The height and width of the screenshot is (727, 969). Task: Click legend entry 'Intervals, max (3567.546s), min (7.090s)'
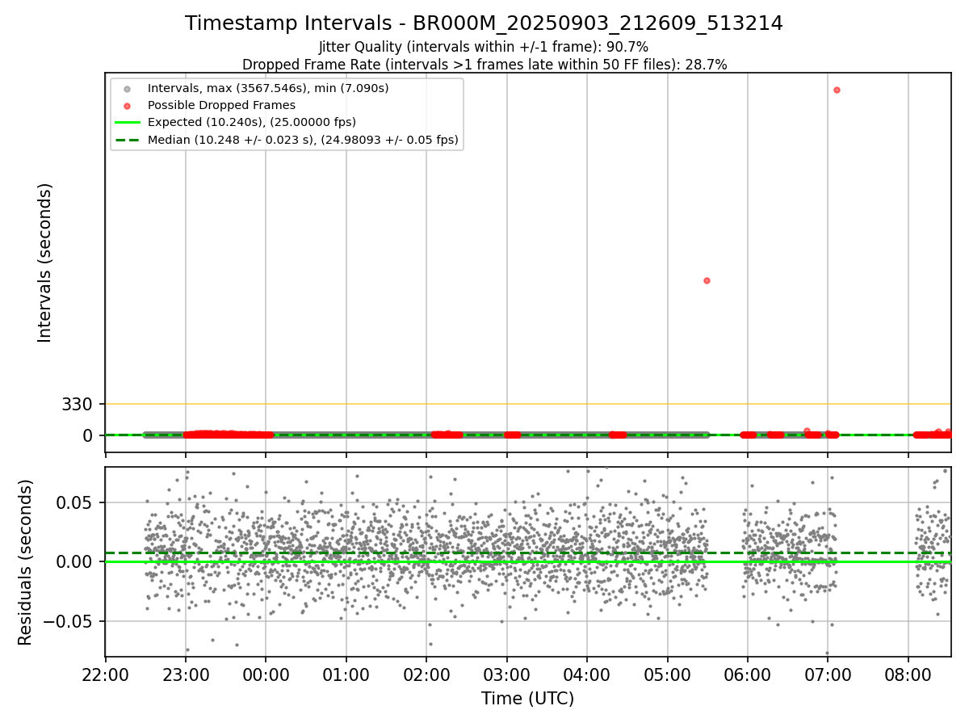click(x=268, y=88)
